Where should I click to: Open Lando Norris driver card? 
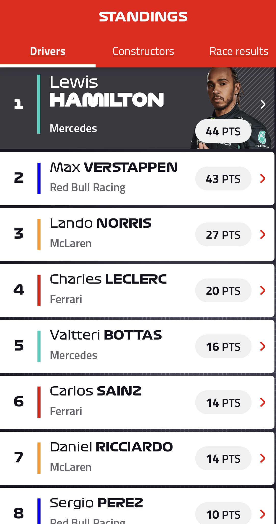pos(137,234)
